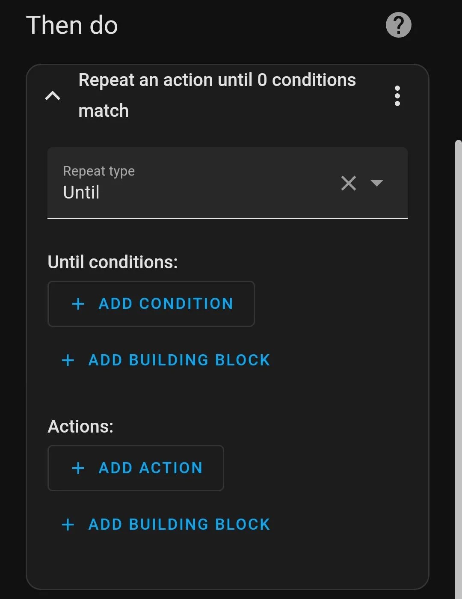Click the 'Until' value in Repeat type
462x599 pixels.
[x=81, y=193]
